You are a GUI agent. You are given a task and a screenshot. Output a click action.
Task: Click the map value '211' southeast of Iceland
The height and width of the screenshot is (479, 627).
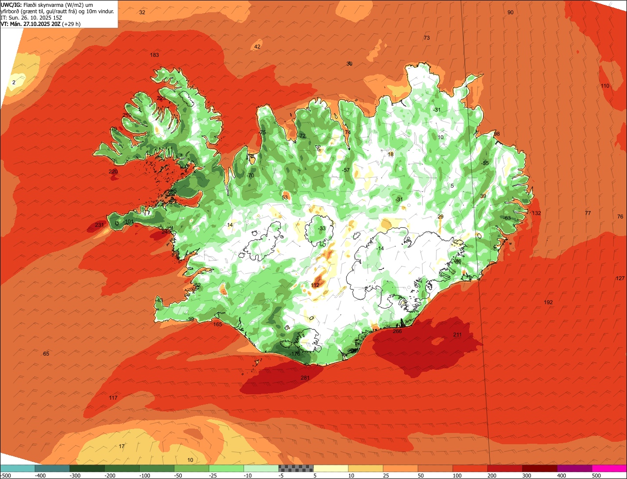(457, 335)
